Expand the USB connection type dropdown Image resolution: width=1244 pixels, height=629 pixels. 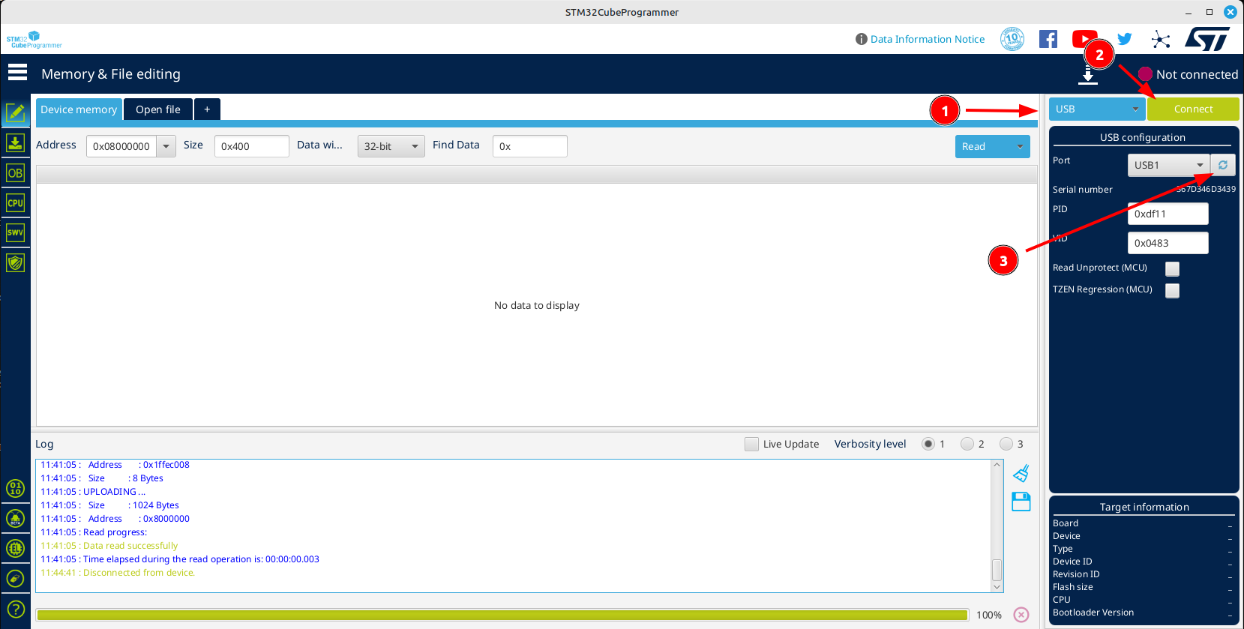coord(1096,109)
